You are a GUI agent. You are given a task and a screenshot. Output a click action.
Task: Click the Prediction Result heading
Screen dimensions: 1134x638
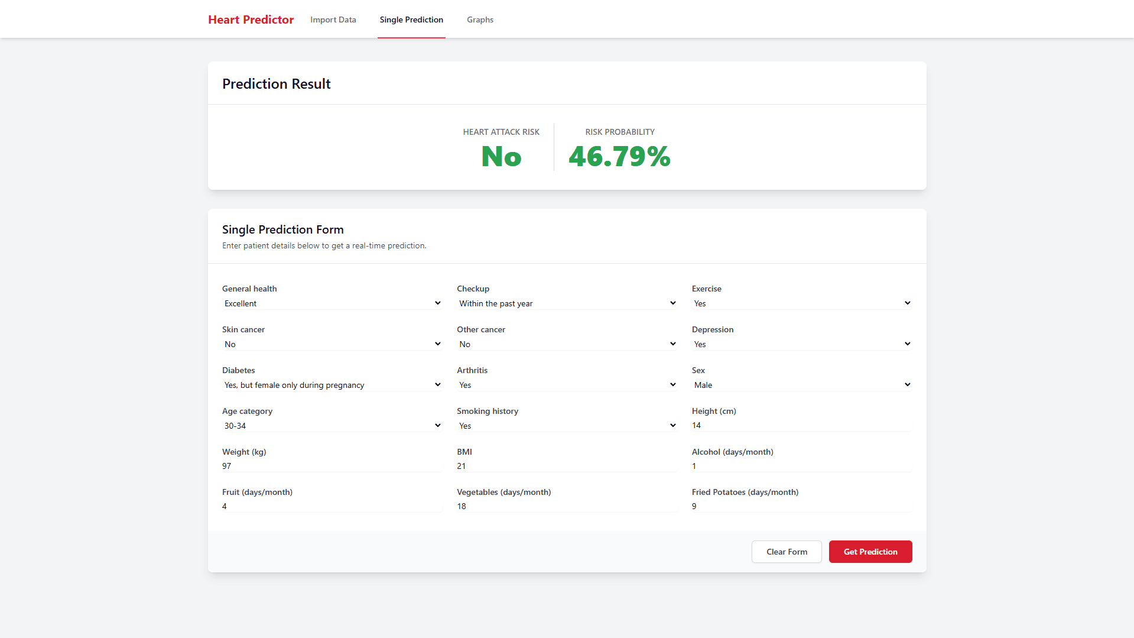[276, 84]
